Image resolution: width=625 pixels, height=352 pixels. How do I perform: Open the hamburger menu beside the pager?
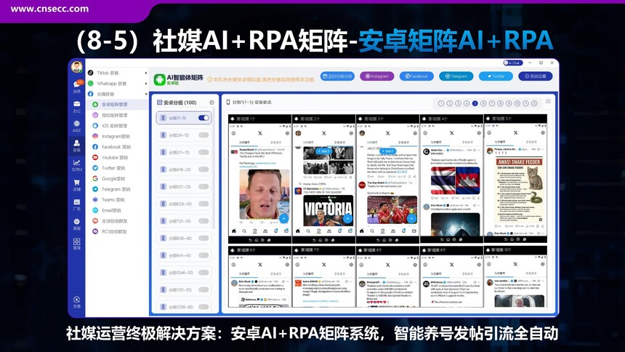548,101
